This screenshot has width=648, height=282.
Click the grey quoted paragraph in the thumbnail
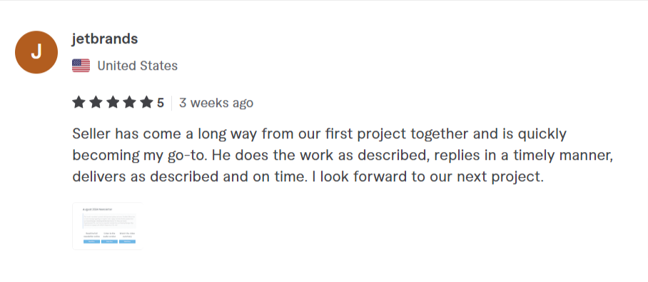(x=109, y=221)
